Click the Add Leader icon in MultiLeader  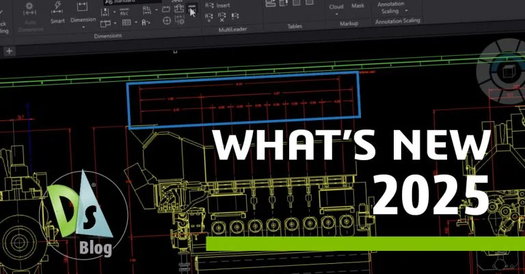[210, 16]
